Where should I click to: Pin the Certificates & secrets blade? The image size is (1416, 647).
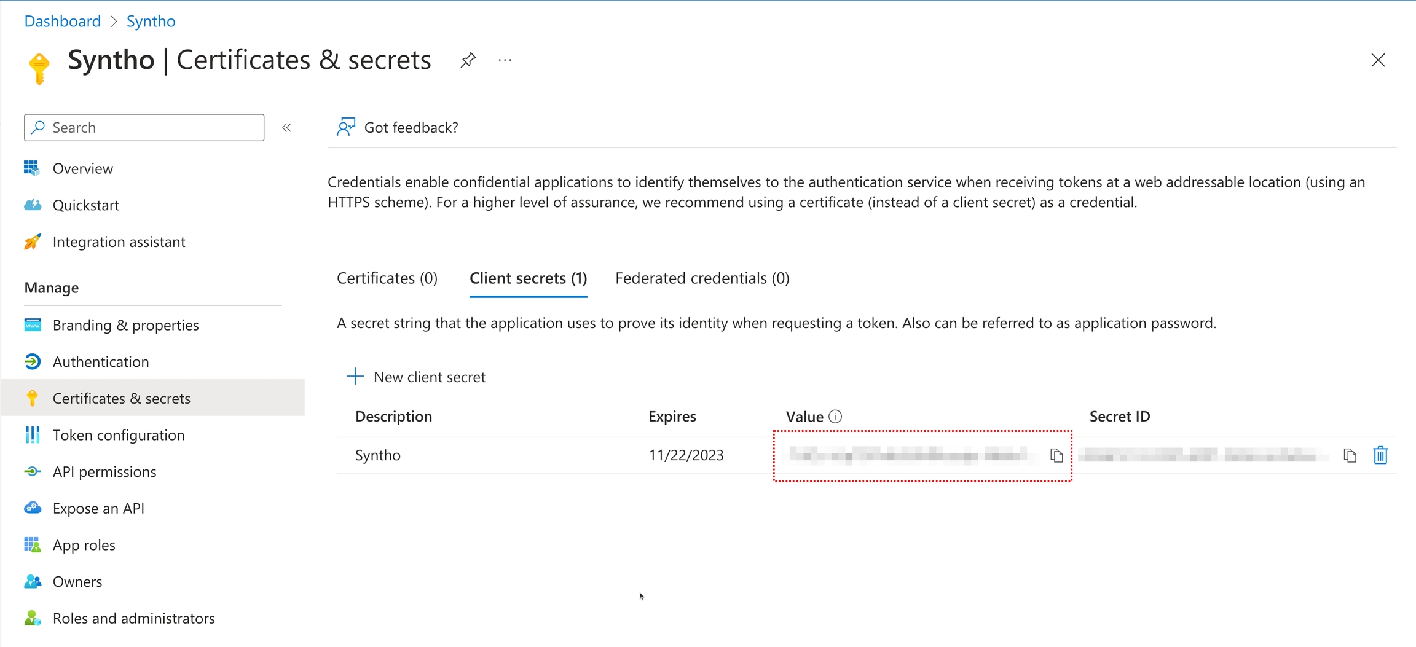(x=468, y=60)
